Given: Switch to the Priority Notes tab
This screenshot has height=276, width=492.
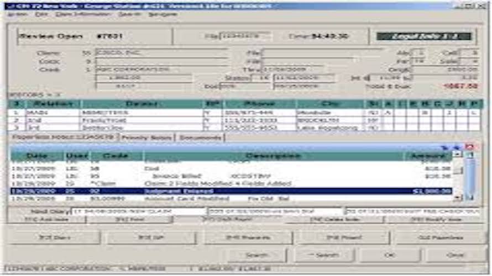Looking at the screenshot, I should coord(148,137).
